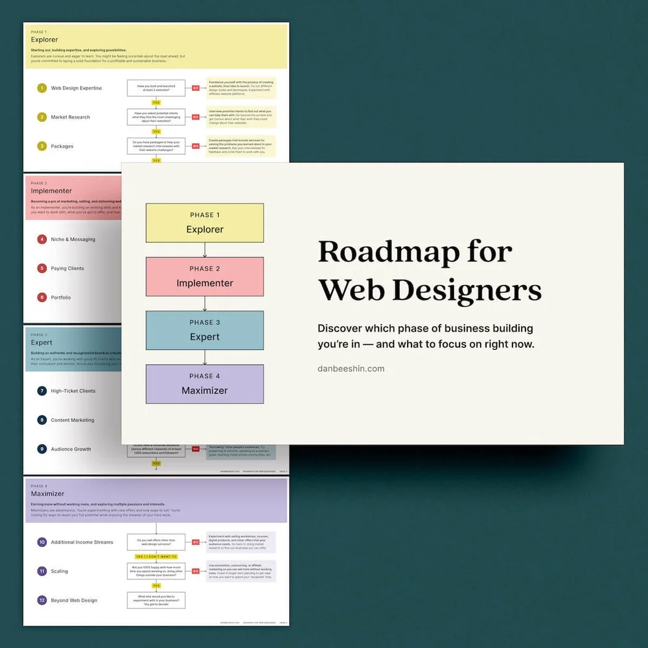Select the Content Marketing number badge
Viewport: 648px width, 648px height.
(42, 420)
